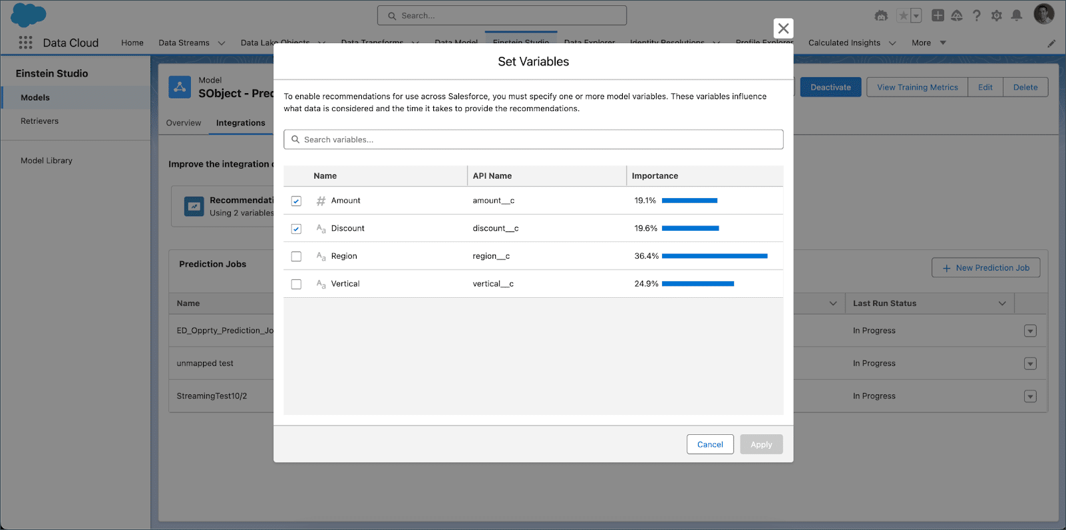Click the magnifier icon in Search variables
Viewport: 1066px width, 530px height.
(x=295, y=140)
